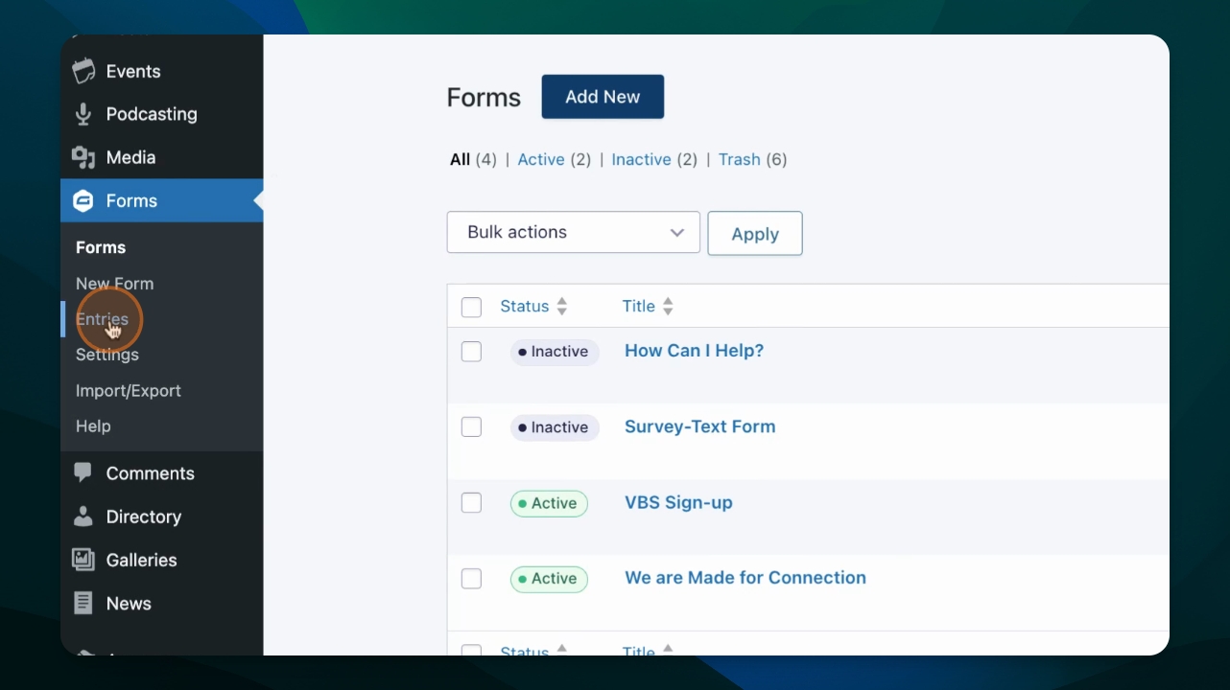The width and height of the screenshot is (1230, 690).
Task: Sort forms using the Title sort arrows
Action: click(668, 307)
